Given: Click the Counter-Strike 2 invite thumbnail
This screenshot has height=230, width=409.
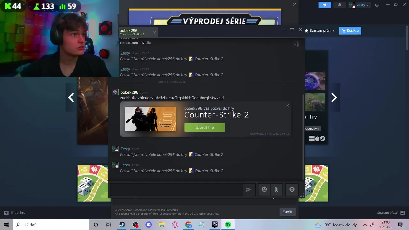Looking at the screenshot, I should click(x=150, y=119).
